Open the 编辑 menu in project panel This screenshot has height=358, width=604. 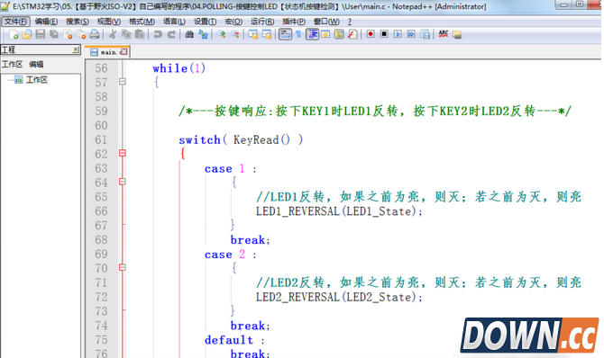[x=36, y=64]
